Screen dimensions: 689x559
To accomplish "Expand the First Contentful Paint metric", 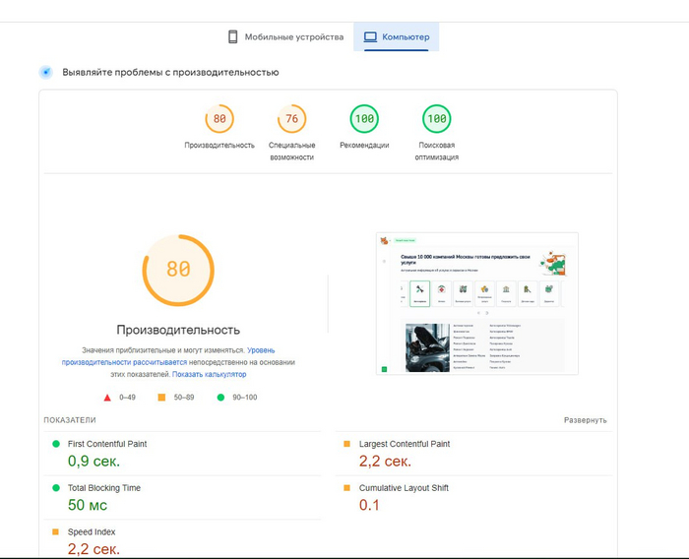I will coord(106,445).
